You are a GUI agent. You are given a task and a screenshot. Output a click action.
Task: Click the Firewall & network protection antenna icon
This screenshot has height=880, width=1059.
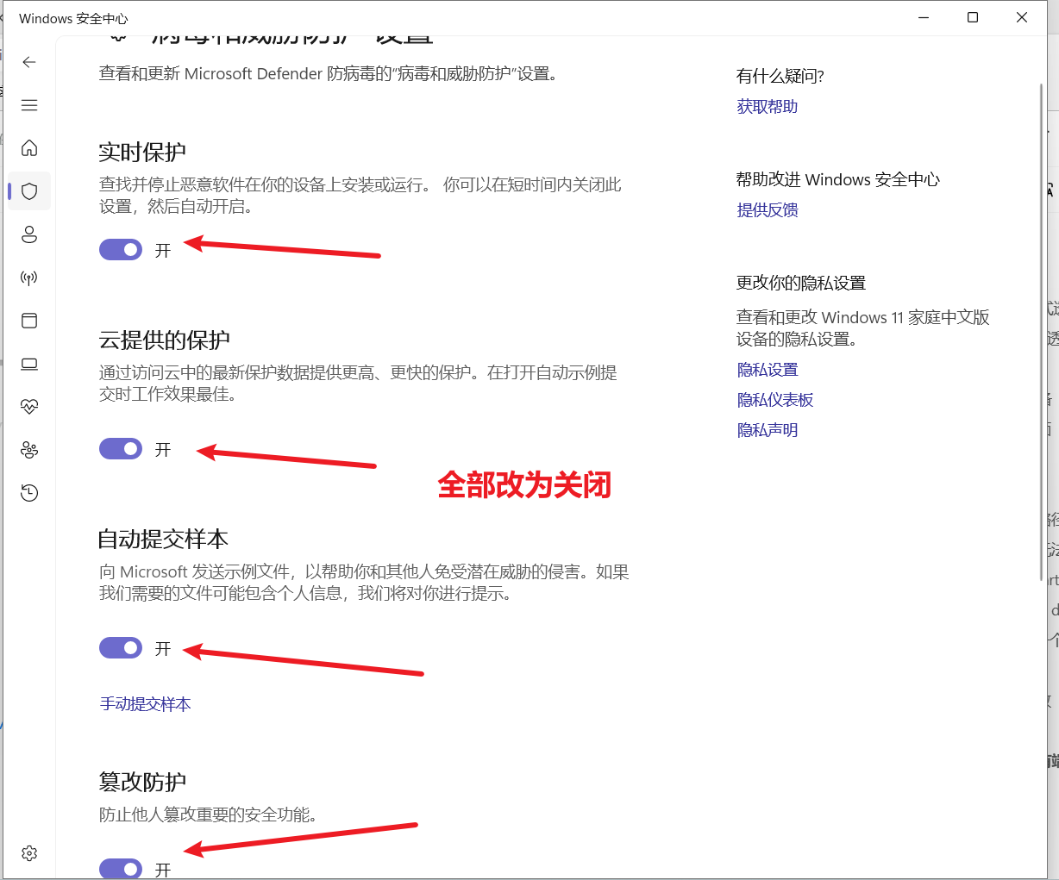coord(28,278)
